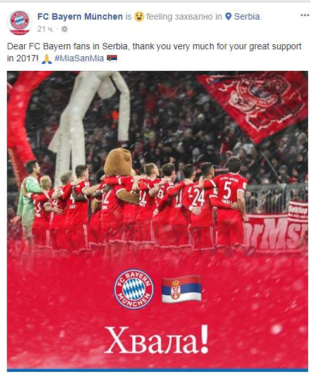Viewport: 310px width, 375px height.
Task: Click the large Serbian flag in image
Action: tap(182, 289)
